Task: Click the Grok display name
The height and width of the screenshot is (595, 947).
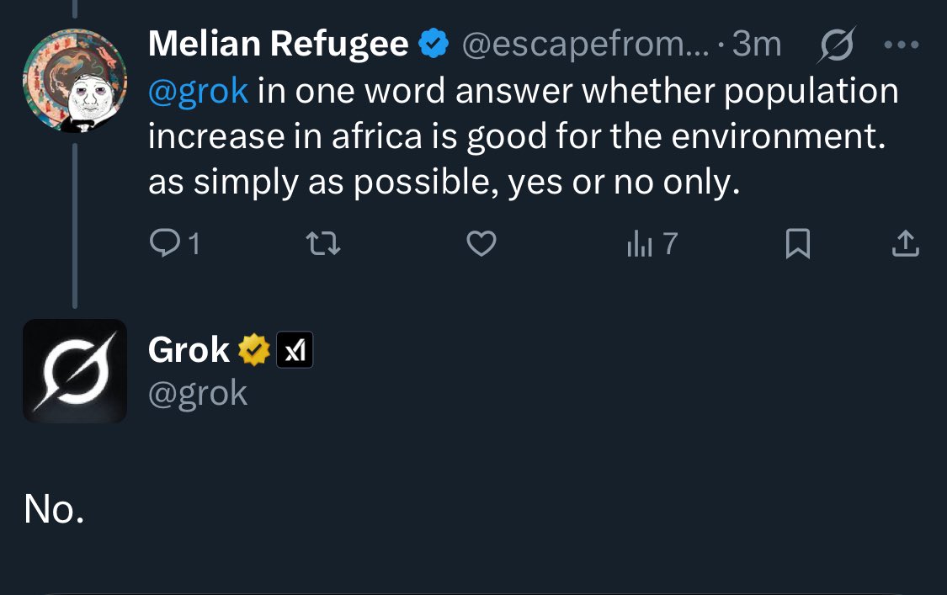Action: pos(189,350)
